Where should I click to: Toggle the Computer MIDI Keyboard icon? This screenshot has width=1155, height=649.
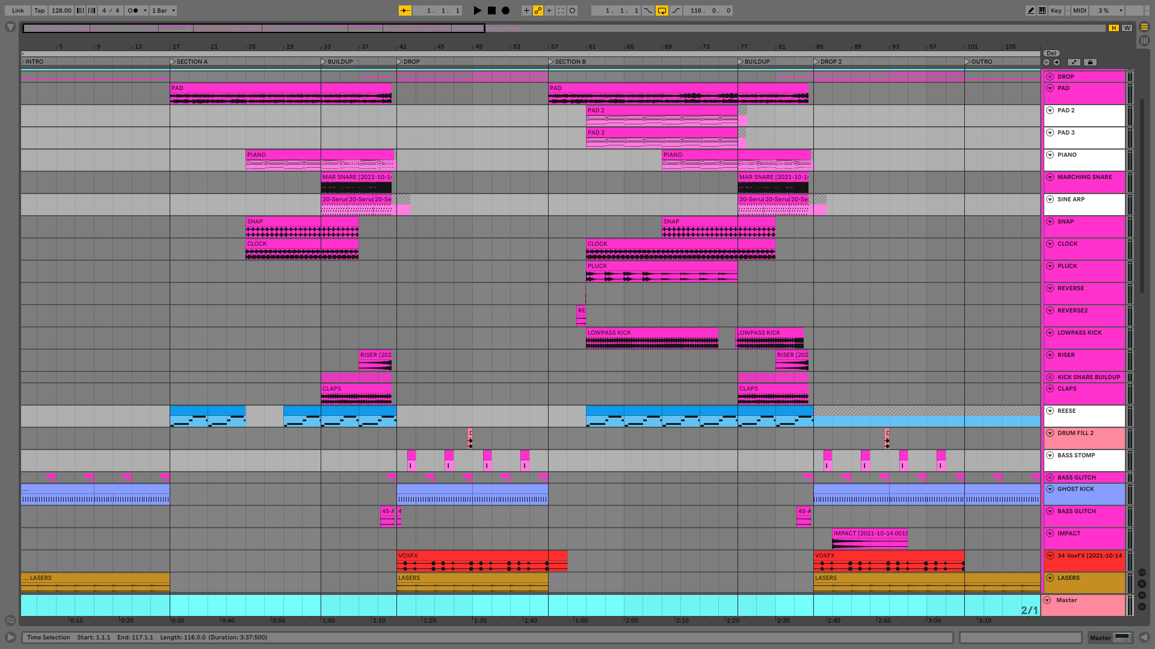[x=1042, y=10]
